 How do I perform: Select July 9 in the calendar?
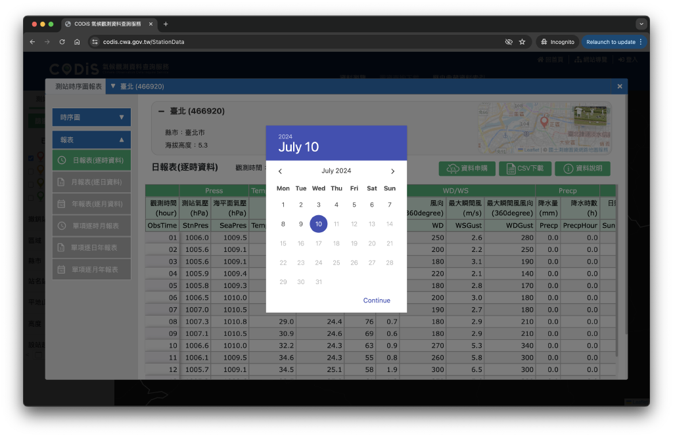pos(301,224)
